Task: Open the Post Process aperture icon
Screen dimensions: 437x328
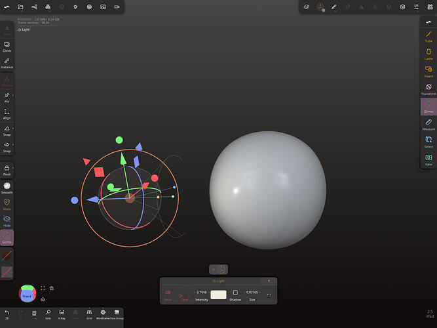Action: 89,7
